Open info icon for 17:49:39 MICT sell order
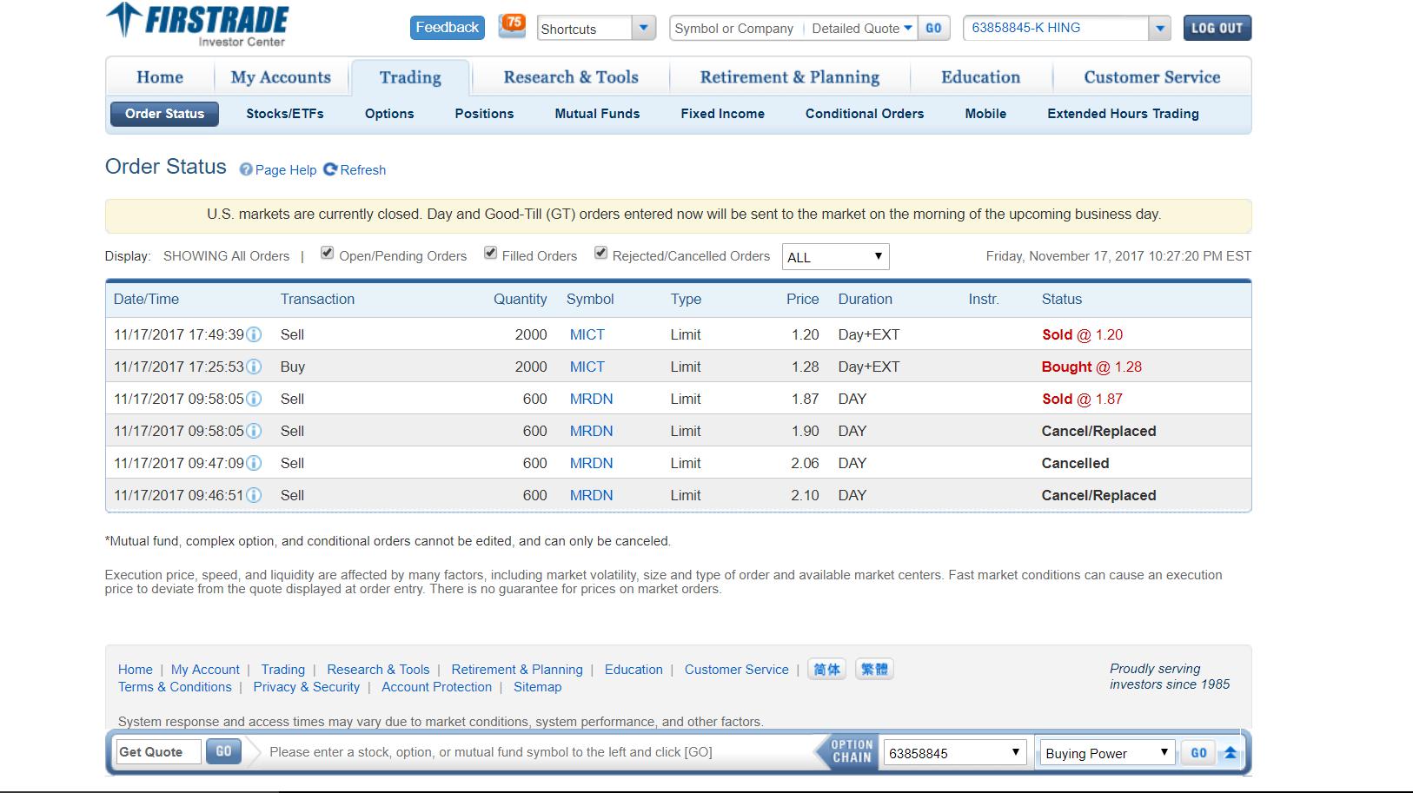The width and height of the screenshot is (1413, 793). [x=254, y=334]
